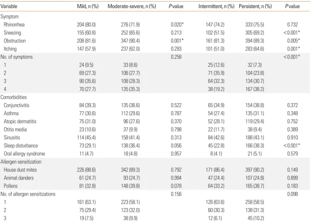Select the 'Sneezing' row label
The image size is (311, 223).
[12, 33]
